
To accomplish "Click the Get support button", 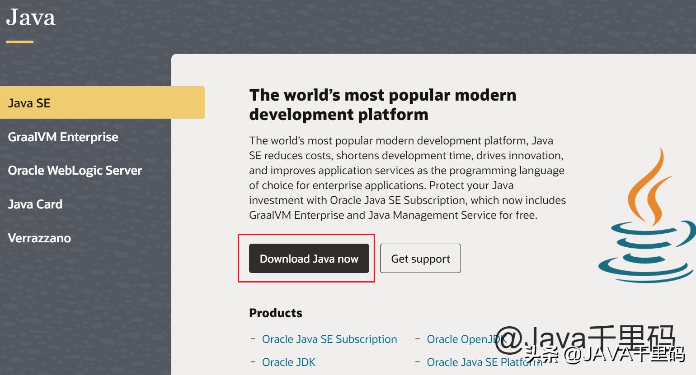I will pyautogui.click(x=420, y=259).
